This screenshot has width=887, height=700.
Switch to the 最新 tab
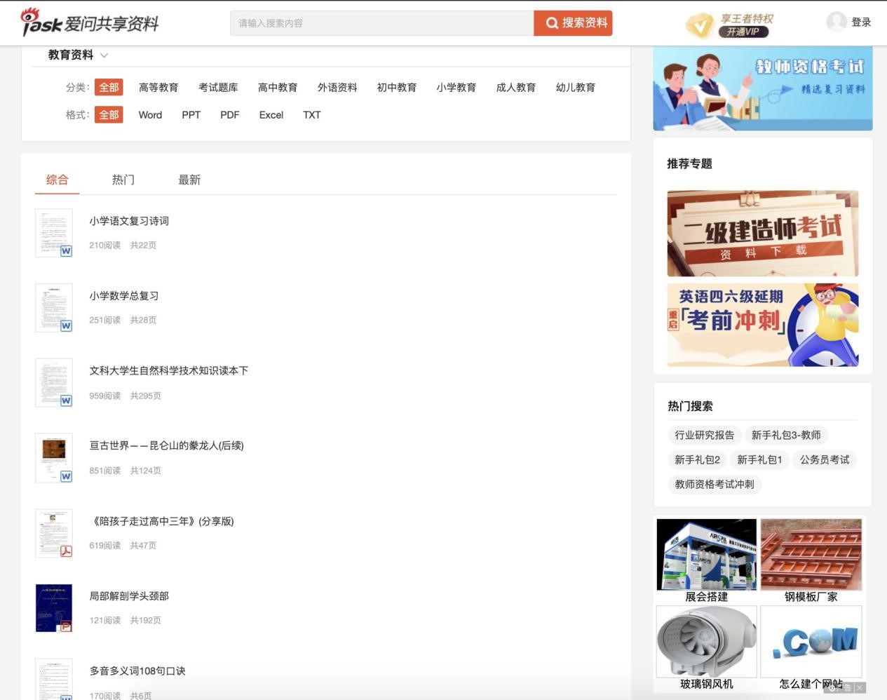tap(189, 180)
